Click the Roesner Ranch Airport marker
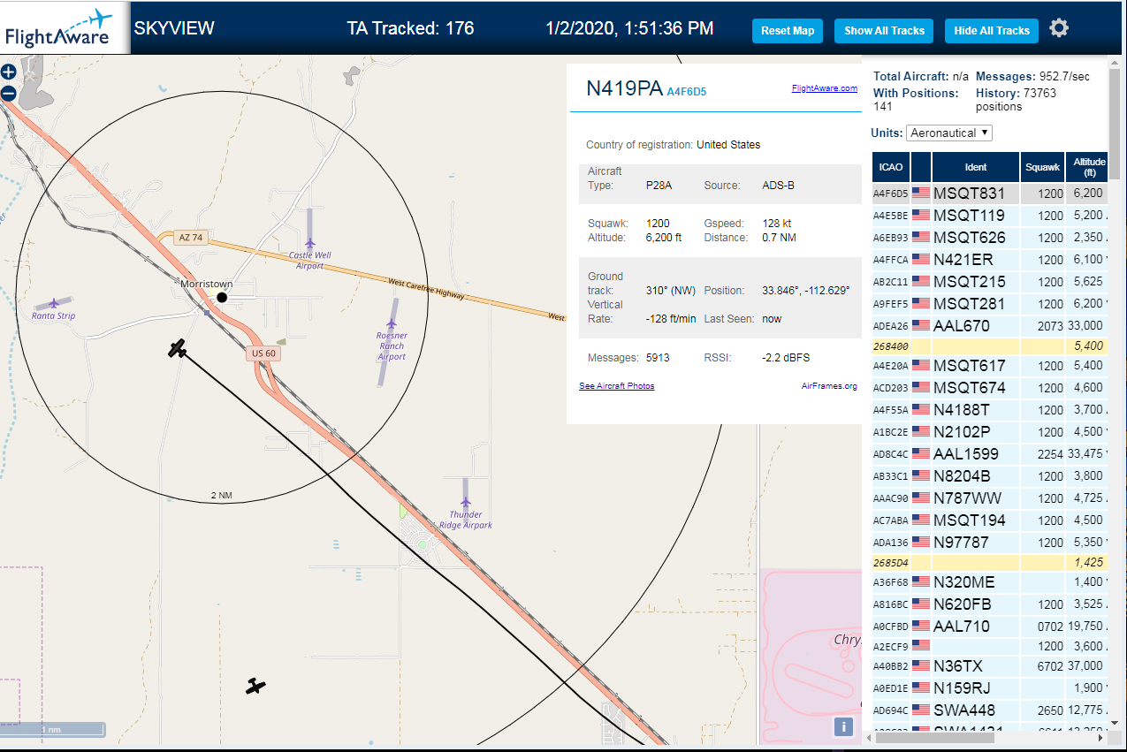The height and width of the screenshot is (752, 1127). [x=392, y=323]
